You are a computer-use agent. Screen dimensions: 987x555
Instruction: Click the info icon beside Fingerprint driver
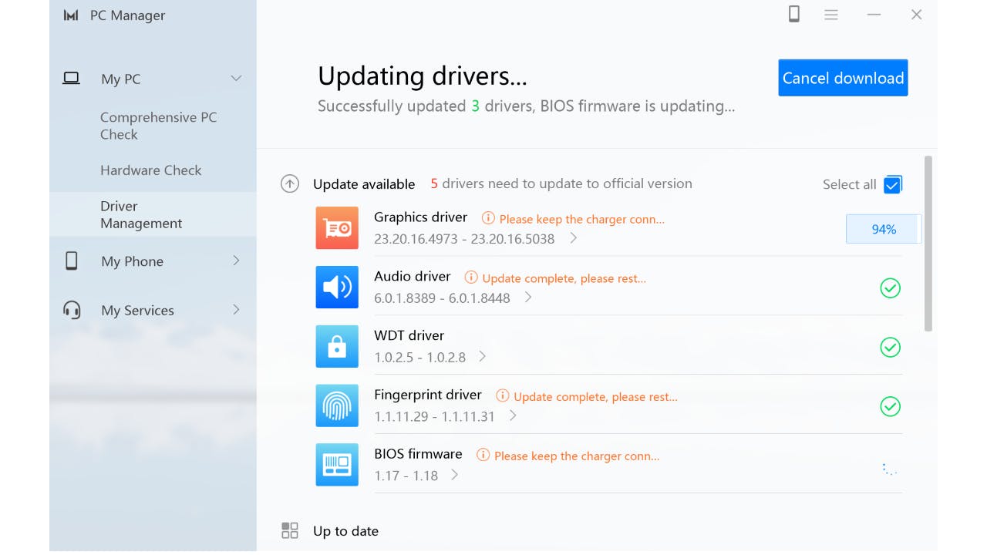pyautogui.click(x=503, y=395)
